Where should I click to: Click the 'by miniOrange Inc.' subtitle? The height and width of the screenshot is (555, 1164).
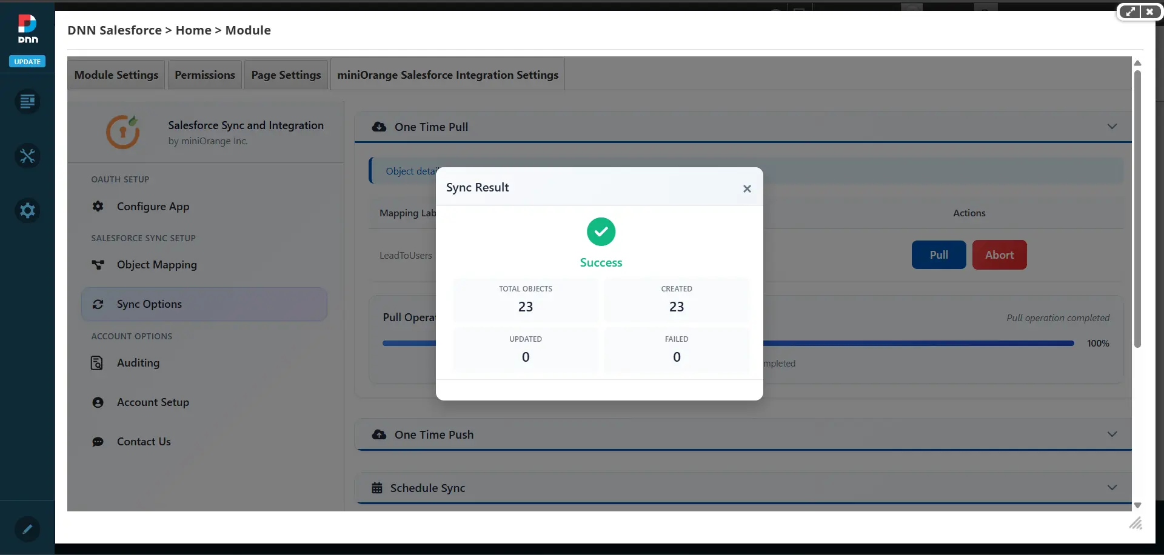pos(208,141)
